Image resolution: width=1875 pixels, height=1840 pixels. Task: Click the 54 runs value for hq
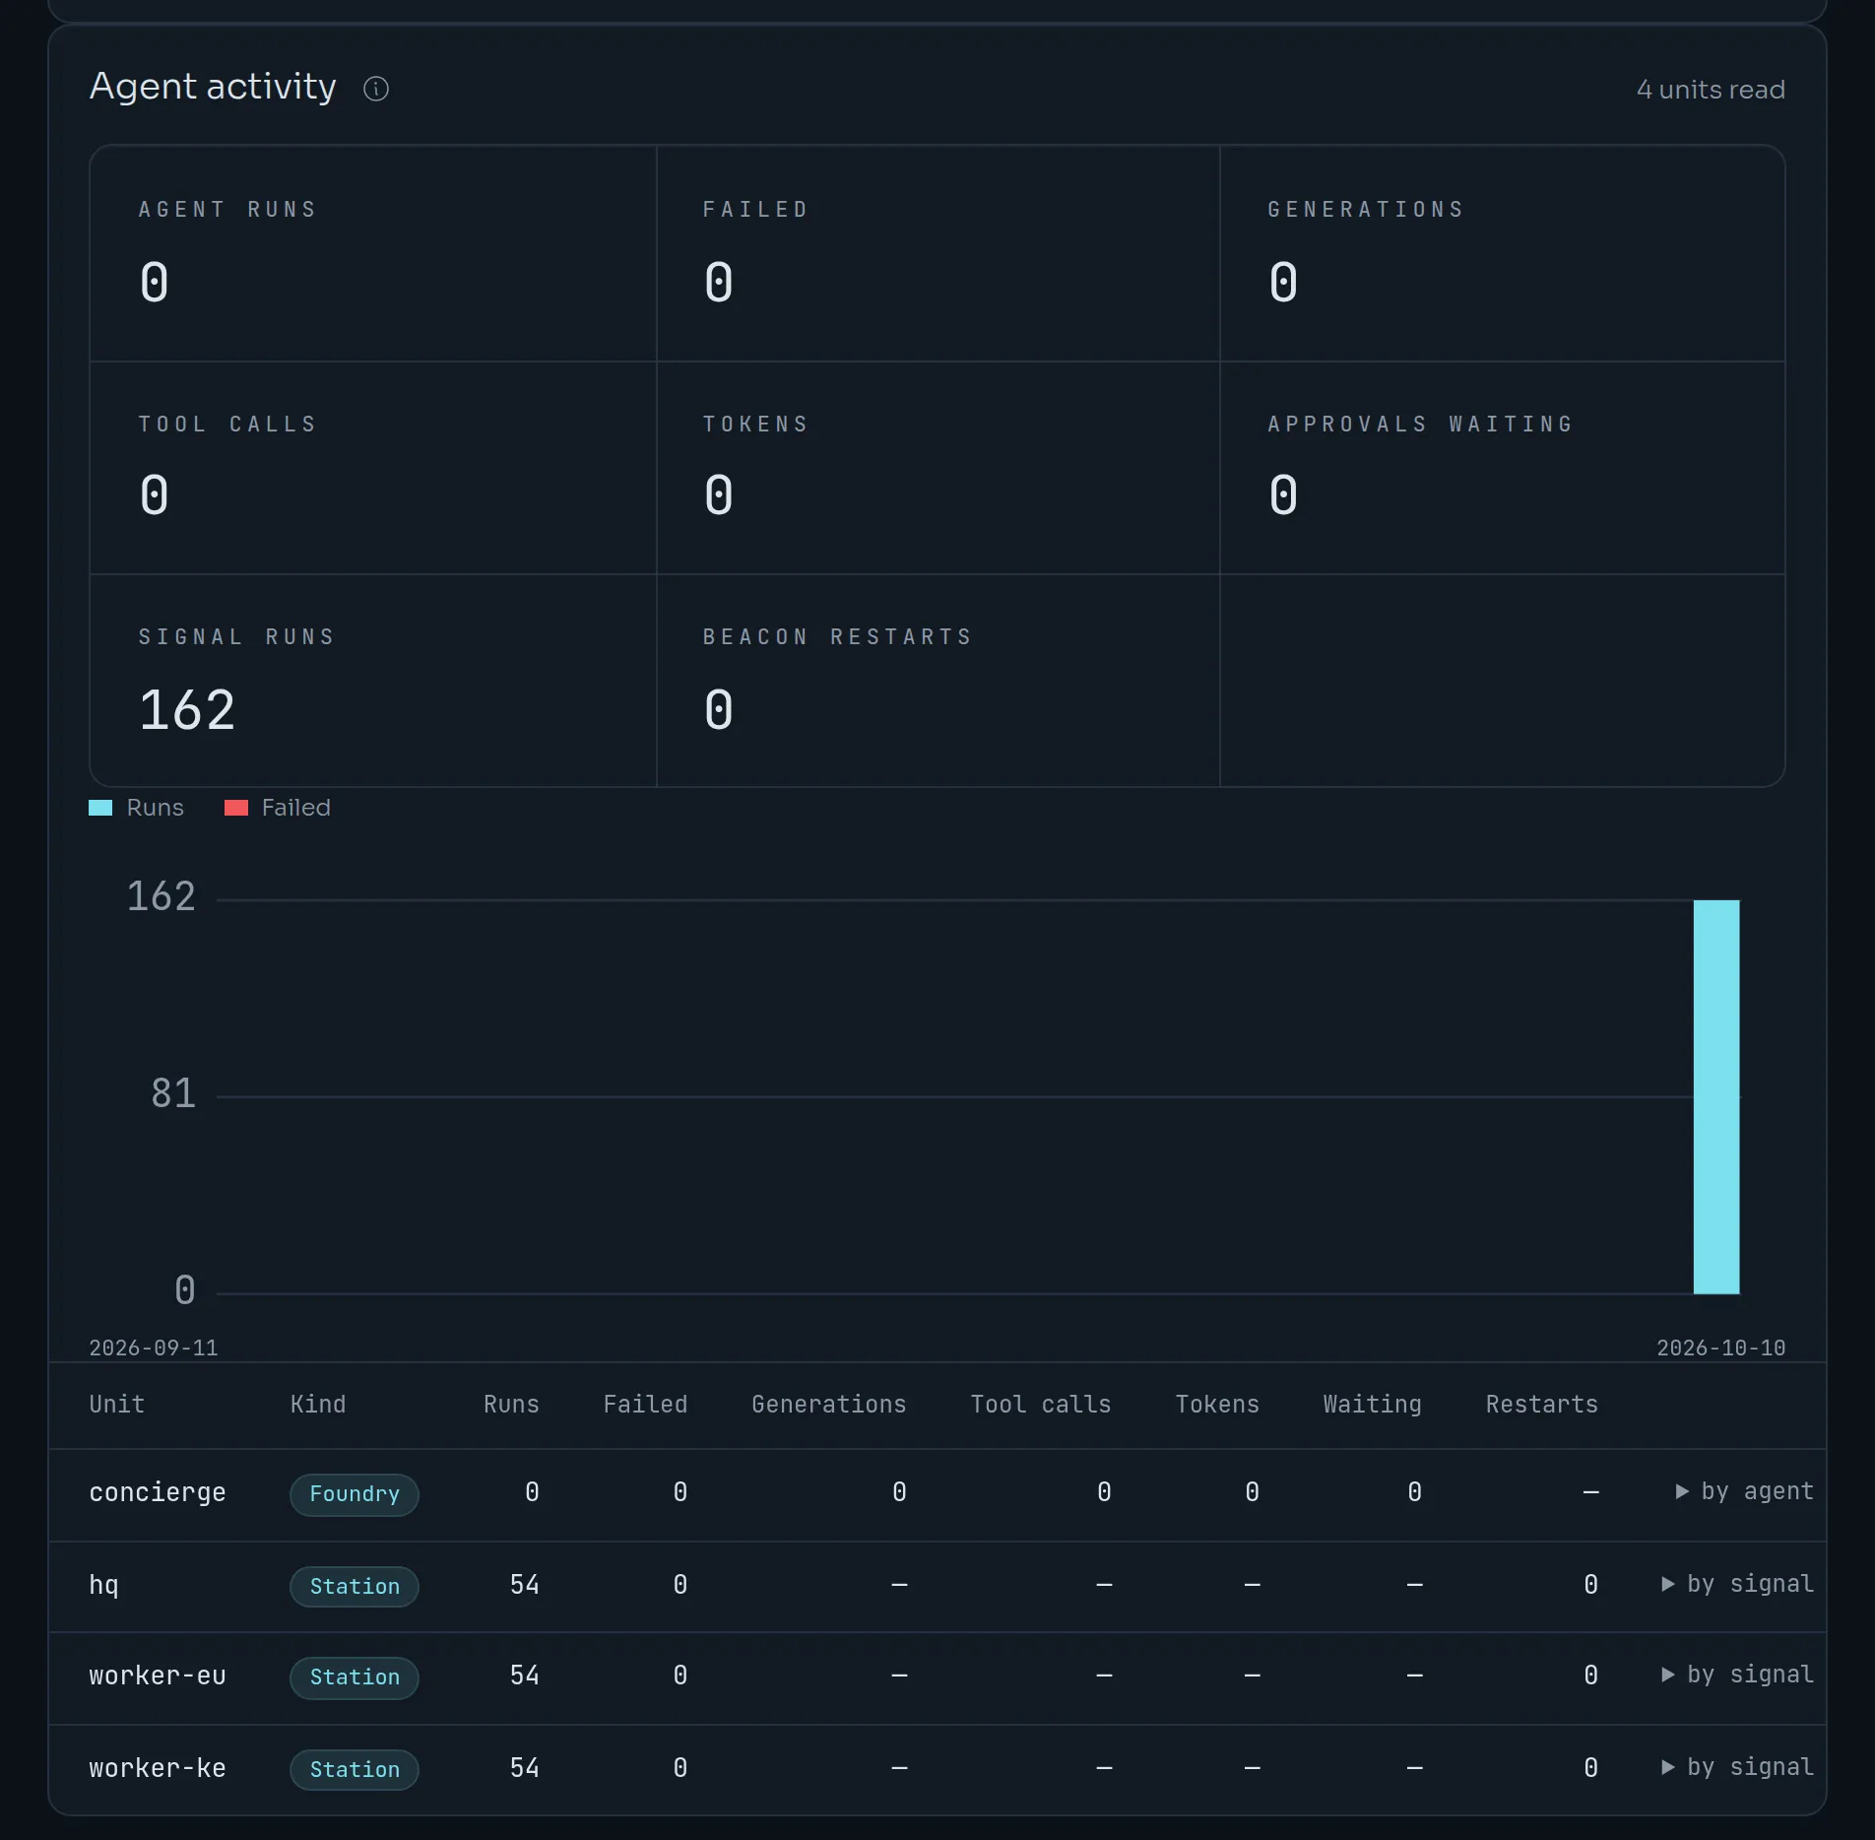coord(525,1585)
